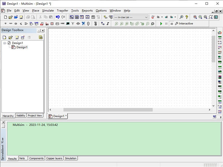Click the Zoom In magnifier icon
This screenshot has height=167, width=223.
[195, 17]
